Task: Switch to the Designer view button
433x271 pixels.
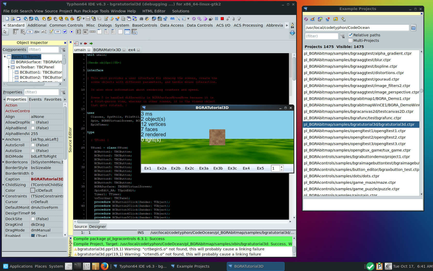Action: coord(97,227)
